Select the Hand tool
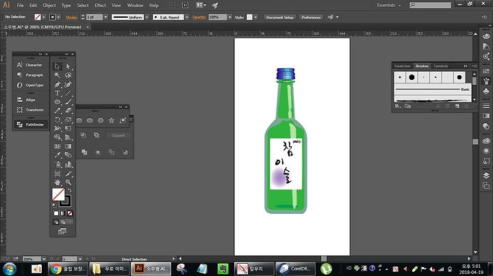Viewport: 493px width, 276px height. tap(58, 182)
